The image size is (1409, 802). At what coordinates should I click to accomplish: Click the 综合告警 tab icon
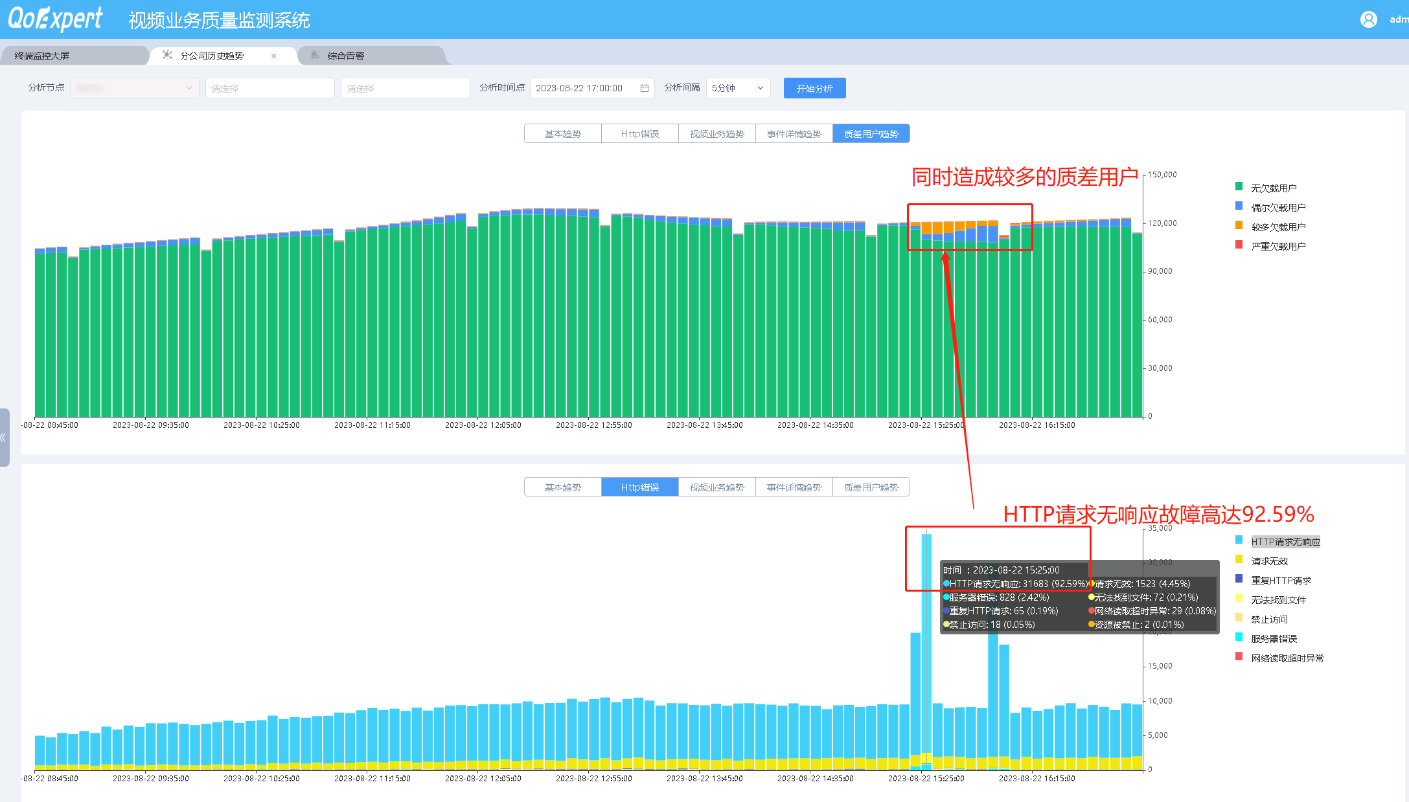point(315,56)
